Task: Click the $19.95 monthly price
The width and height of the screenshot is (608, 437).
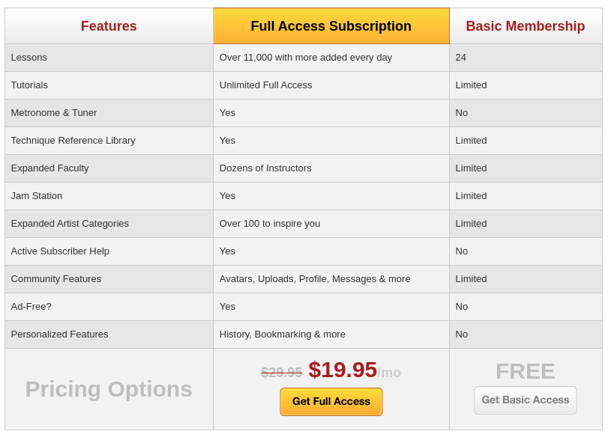Action: [343, 370]
